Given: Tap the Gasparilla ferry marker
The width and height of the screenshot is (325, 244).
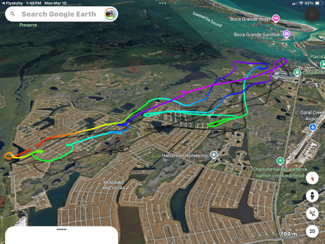Looking at the screenshot, I should tap(297, 72).
